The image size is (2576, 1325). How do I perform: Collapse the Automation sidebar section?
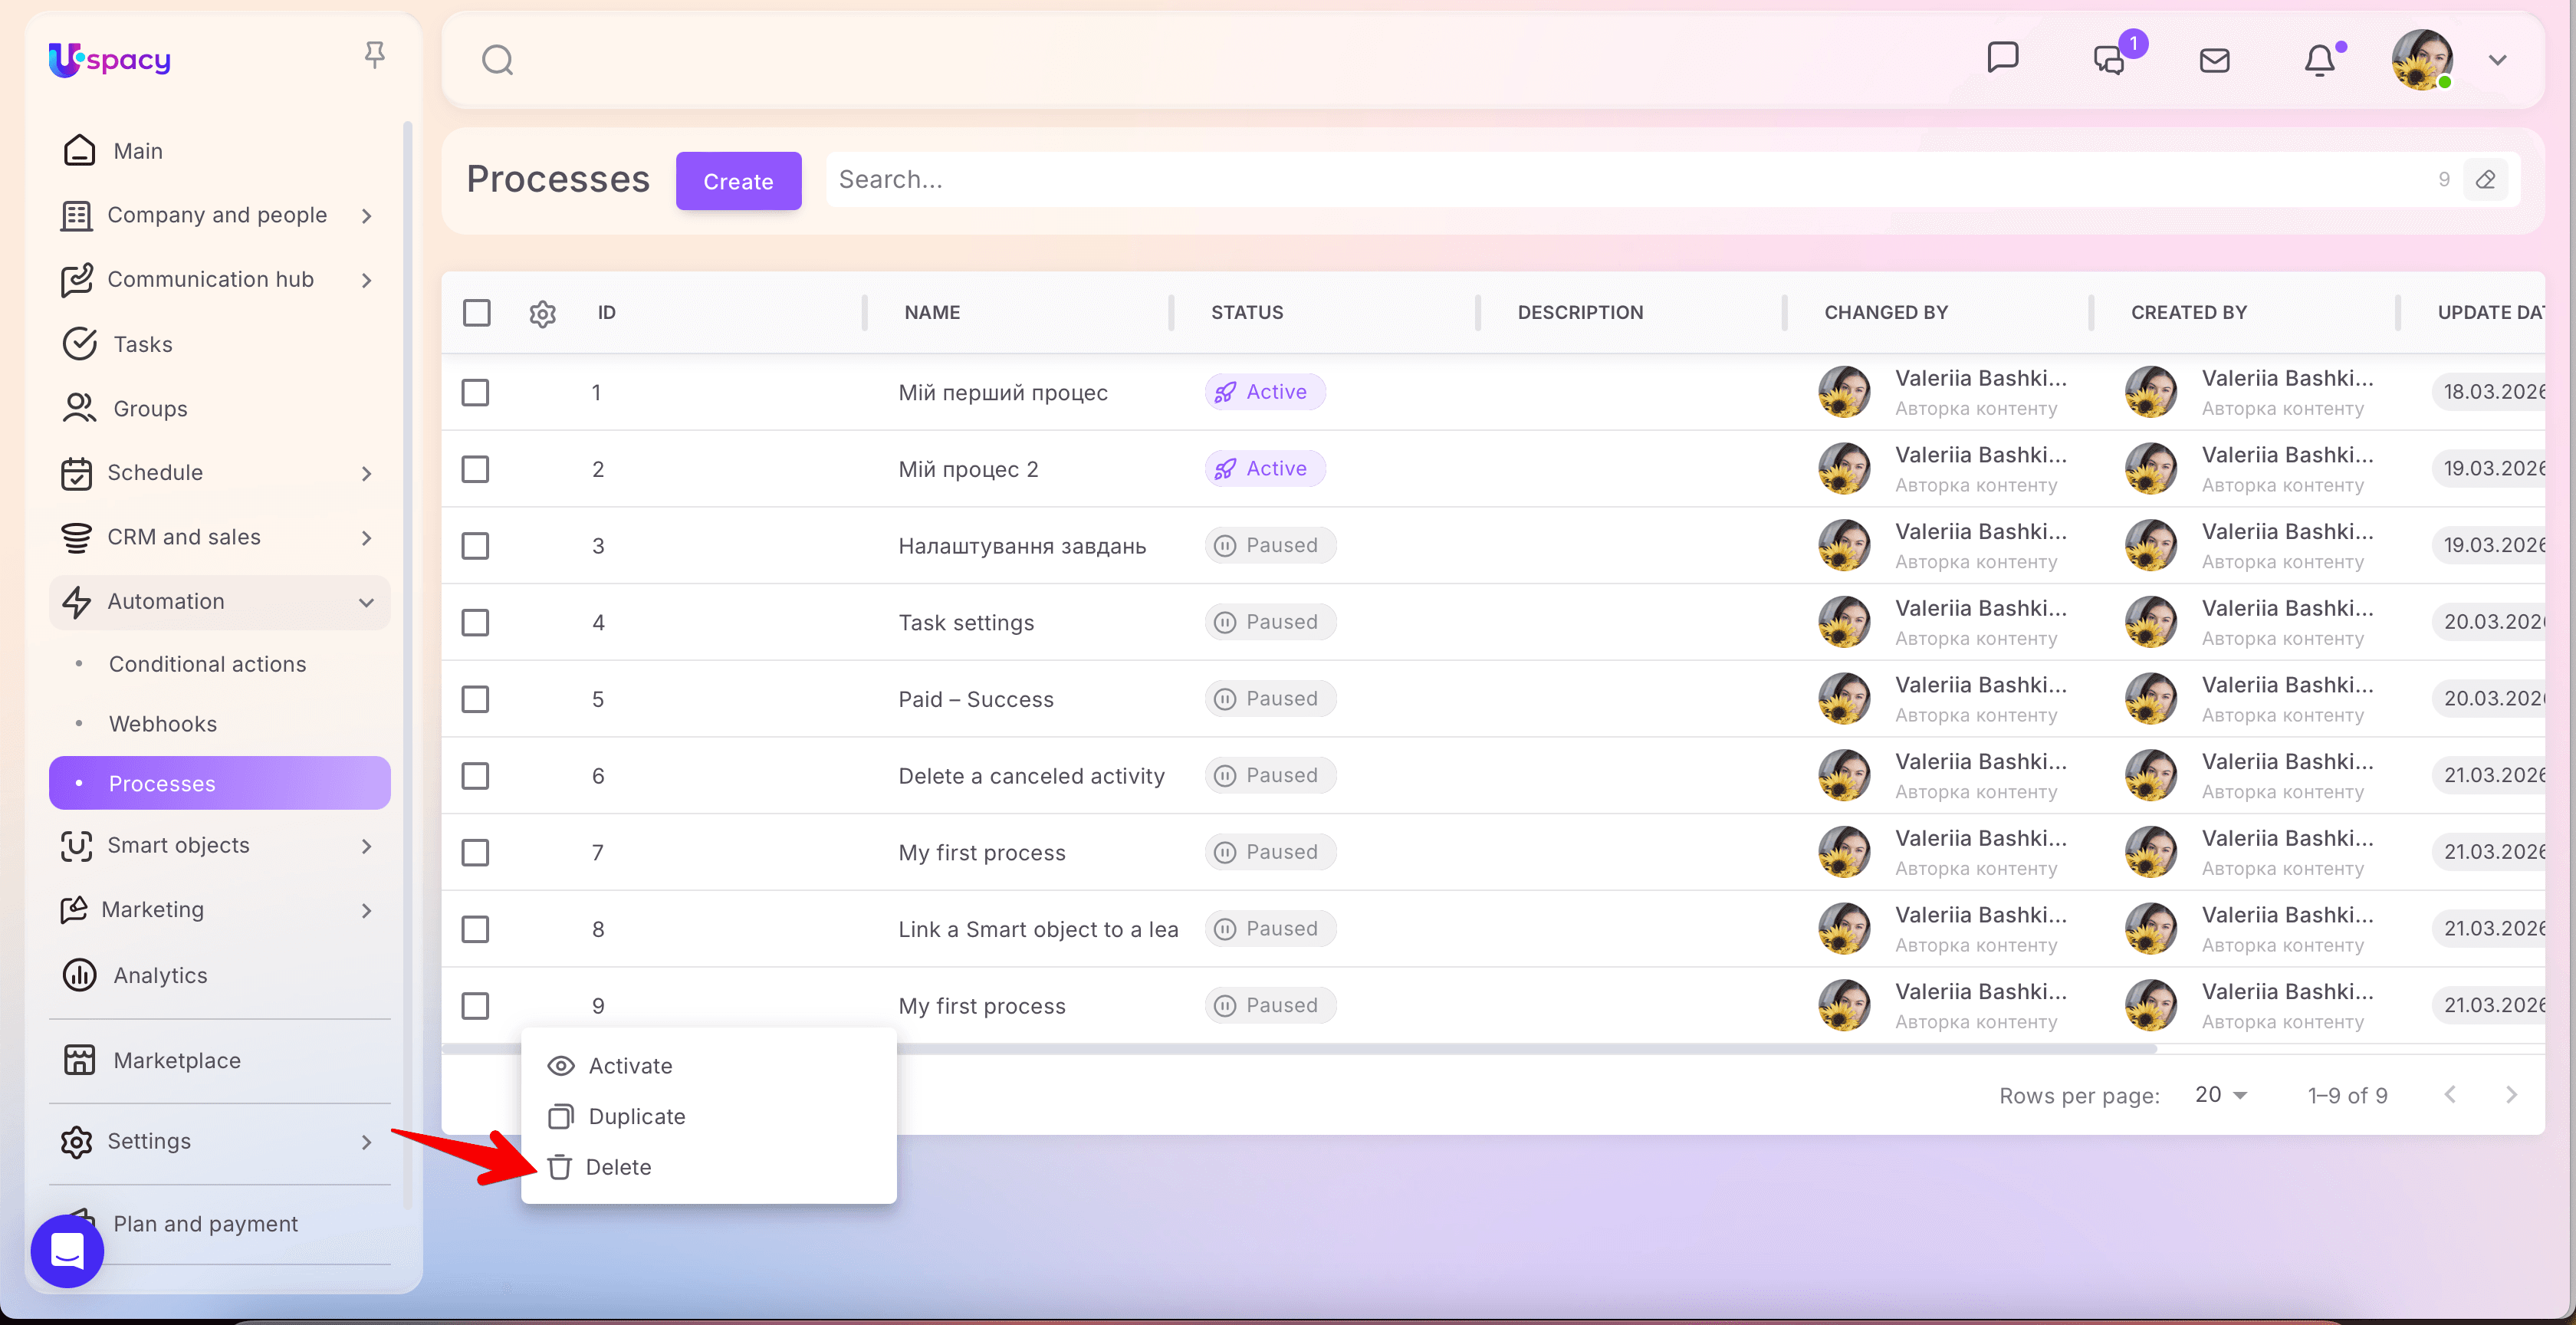tap(366, 602)
